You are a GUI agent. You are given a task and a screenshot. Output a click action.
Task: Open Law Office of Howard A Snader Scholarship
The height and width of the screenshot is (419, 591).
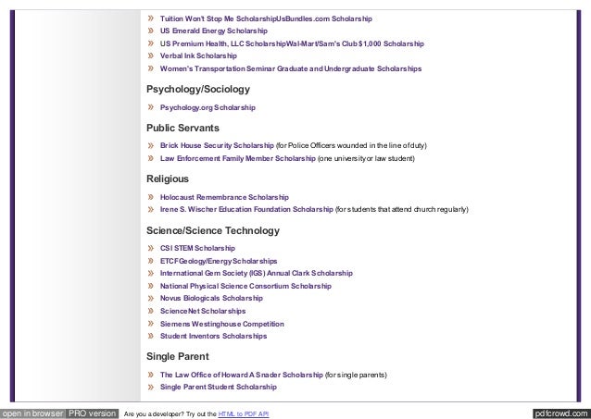click(241, 375)
